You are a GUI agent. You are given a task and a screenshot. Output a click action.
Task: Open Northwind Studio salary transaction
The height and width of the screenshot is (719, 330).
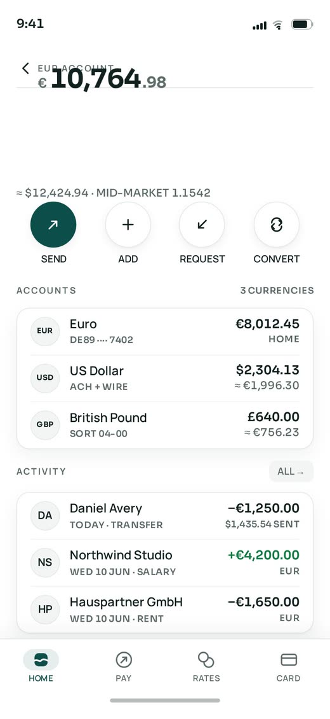tap(165, 562)
